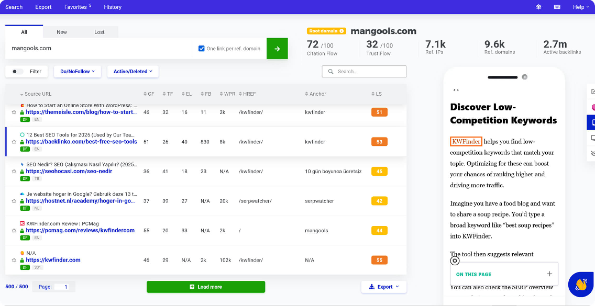Sort table by the LS column header
Image resolution: width=595 pixels, height=306 pixels.
coord(379,94)
